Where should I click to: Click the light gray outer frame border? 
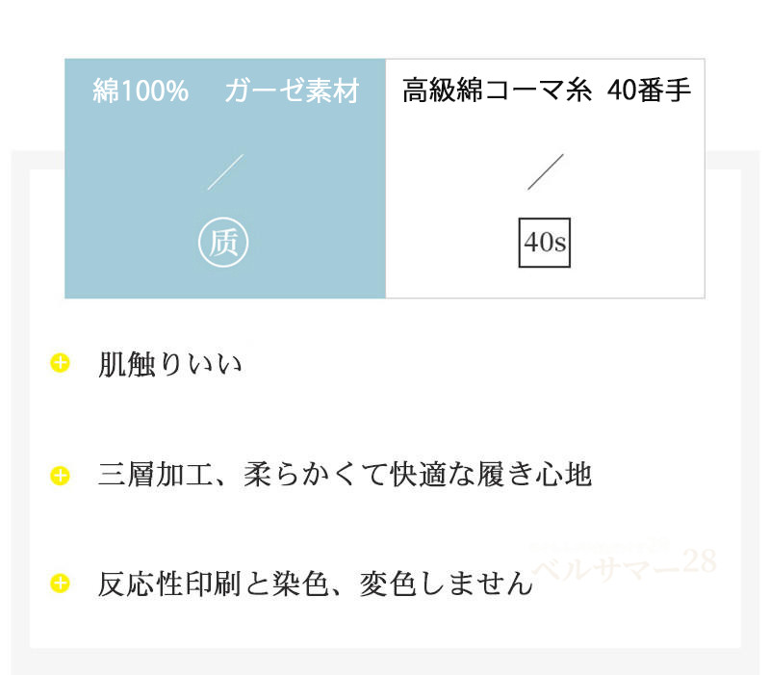coord(19,385)
